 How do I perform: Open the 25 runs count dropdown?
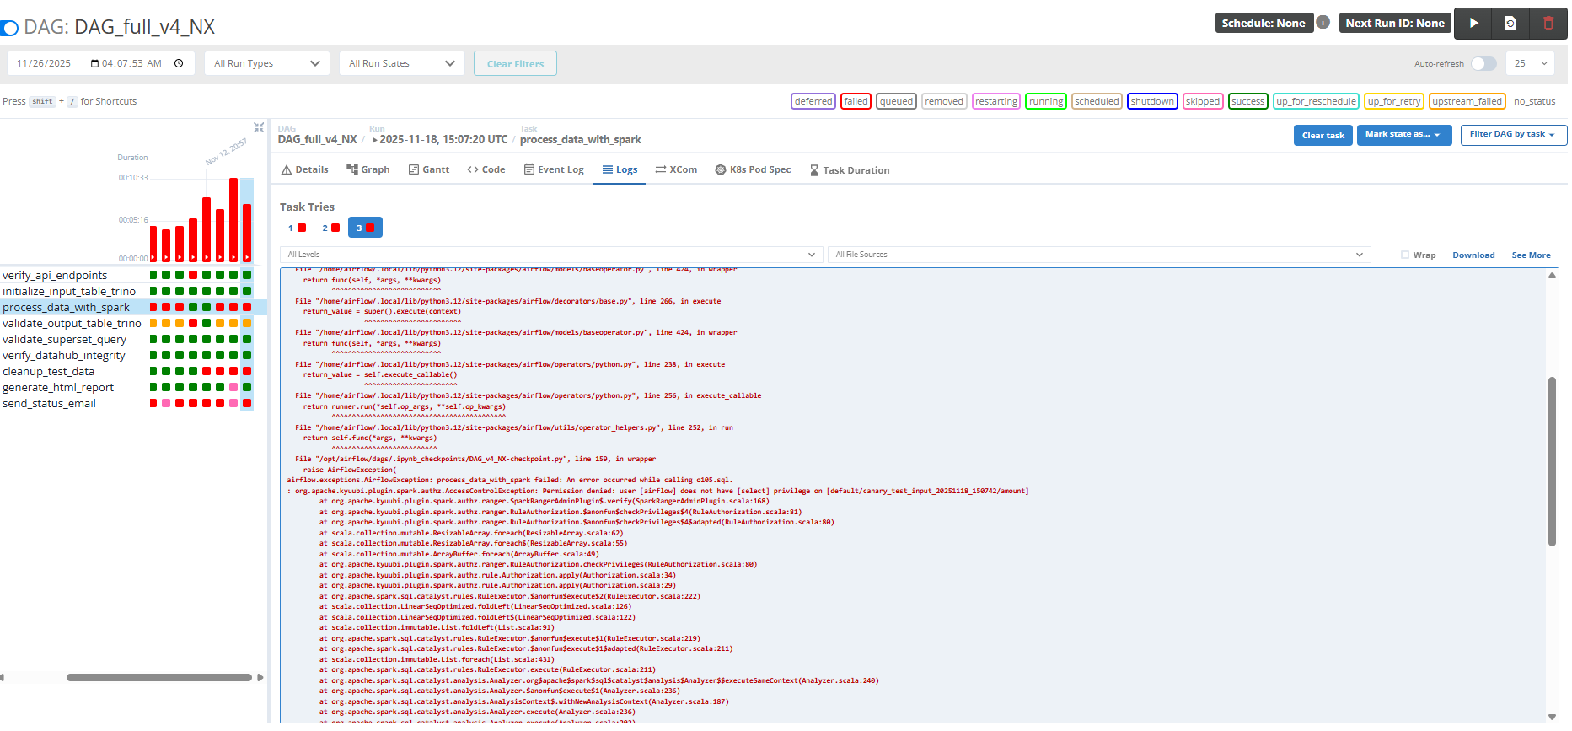tap(1530, 63)
